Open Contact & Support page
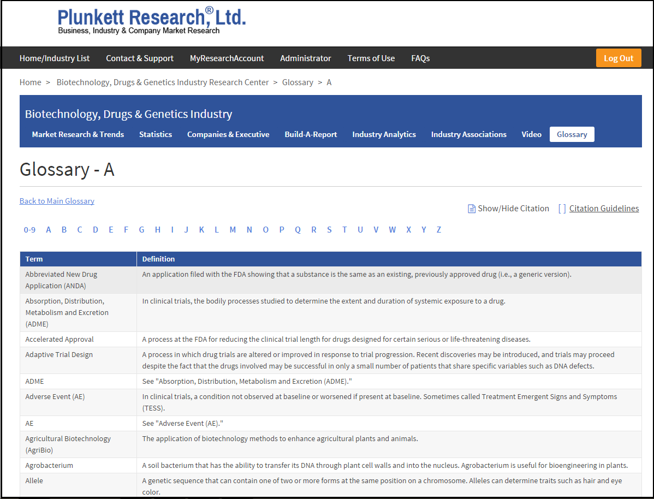The width and height of the screenshot is (654, 499). 140,58
